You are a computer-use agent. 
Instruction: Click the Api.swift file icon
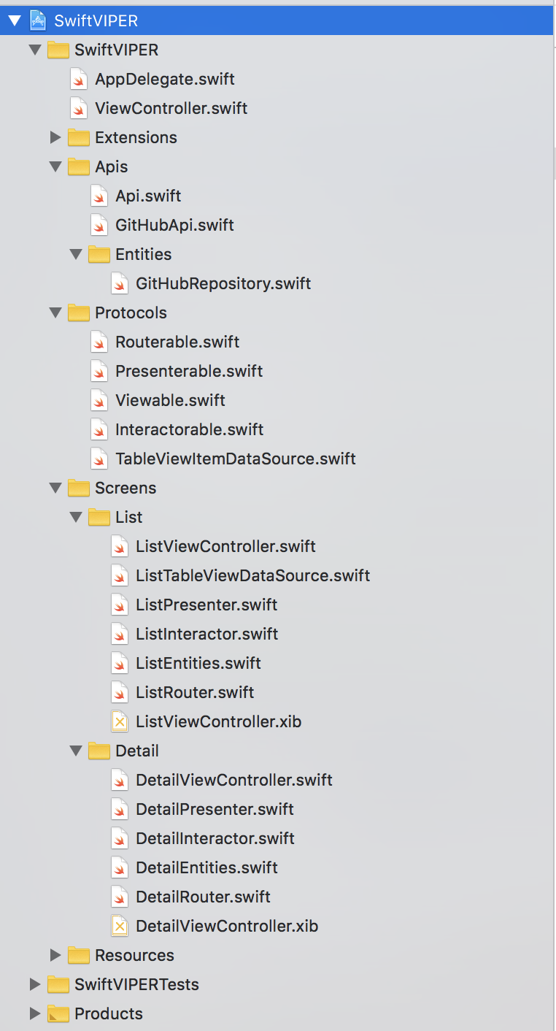99,196
